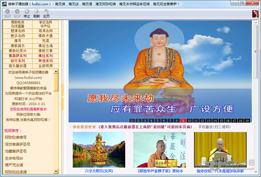Switch banner to slide 12
Screen dimensions: 261x177
202,120
